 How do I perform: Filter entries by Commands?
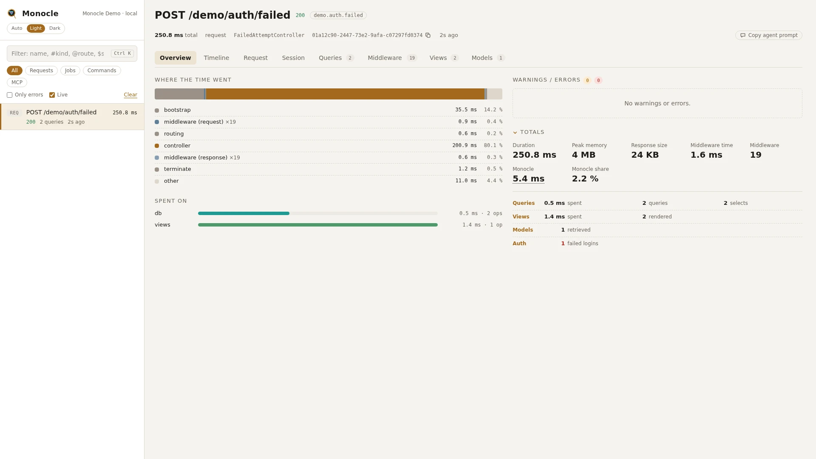pos(102,71)
